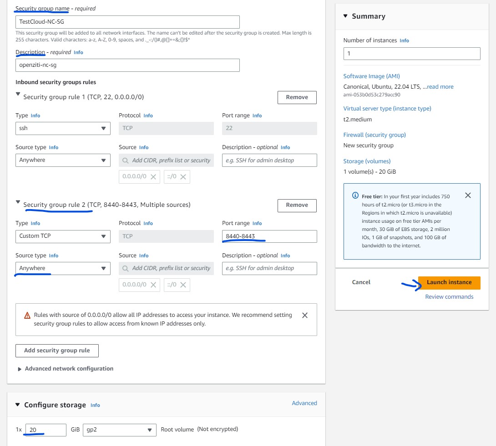Open Source type dropdown in rule 2
The height and width of the screenshot is (446, 496).
(63, 268)
